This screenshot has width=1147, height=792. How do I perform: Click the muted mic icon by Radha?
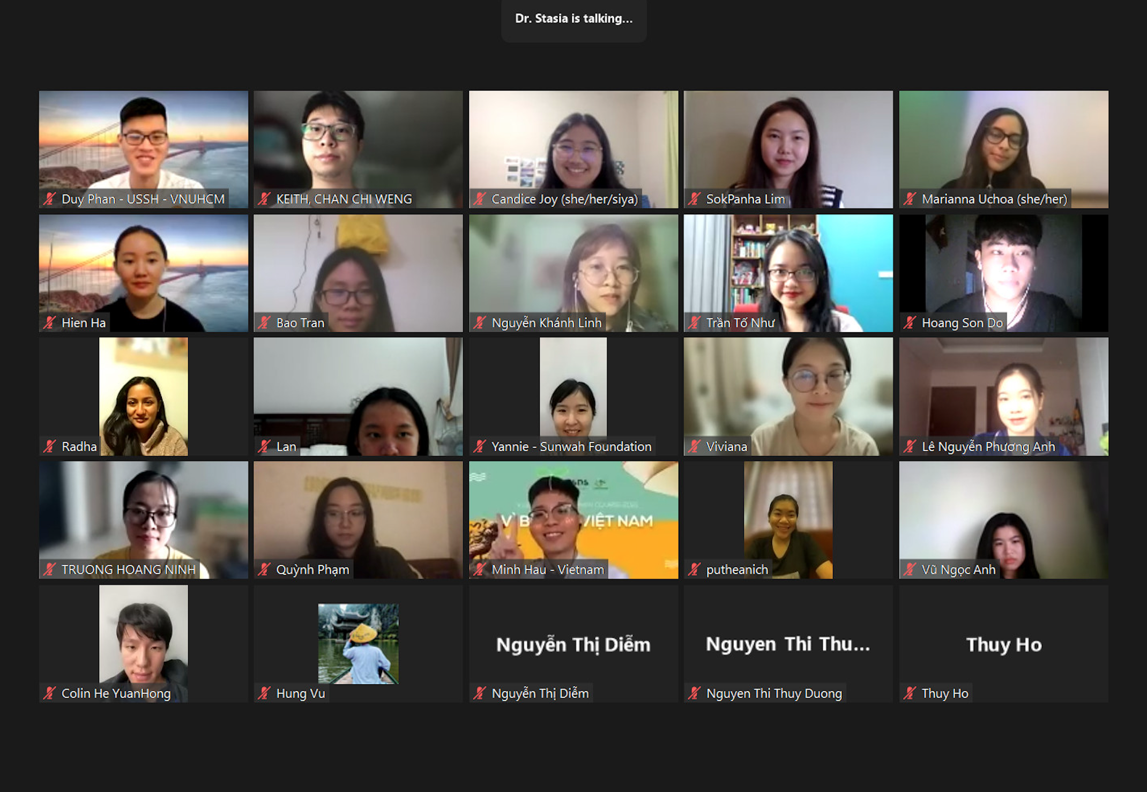[x=50, y=446]
